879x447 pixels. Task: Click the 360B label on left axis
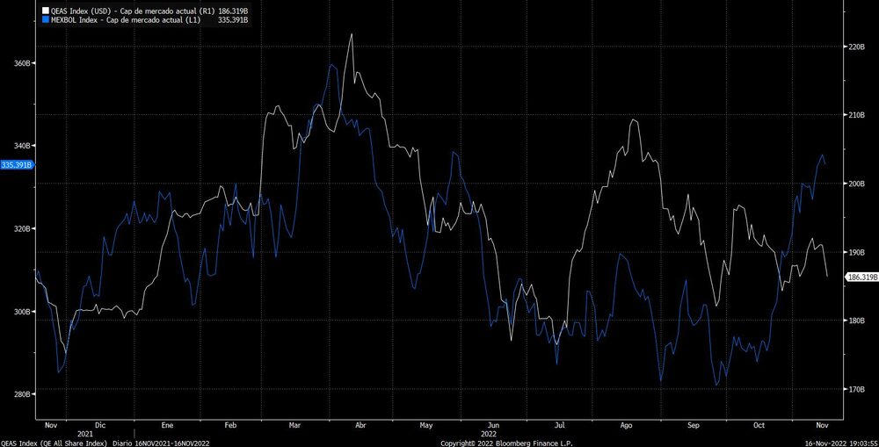click(x=21, y=63)
